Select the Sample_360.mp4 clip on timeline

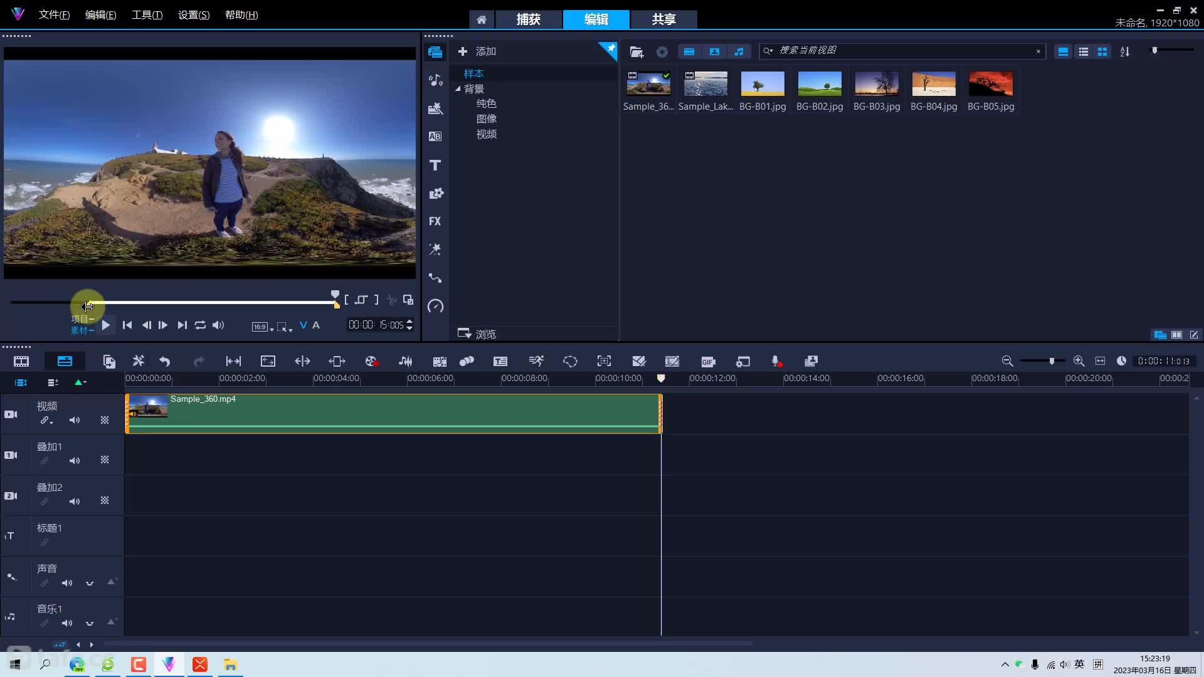tap(394, 414)
